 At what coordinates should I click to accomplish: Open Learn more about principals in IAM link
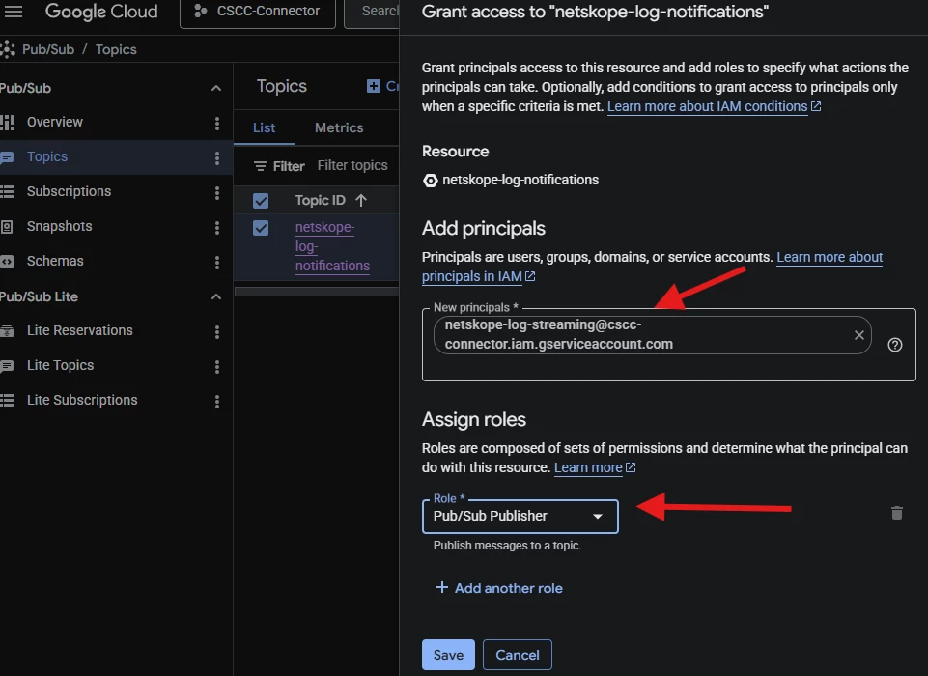pos(652,267)
